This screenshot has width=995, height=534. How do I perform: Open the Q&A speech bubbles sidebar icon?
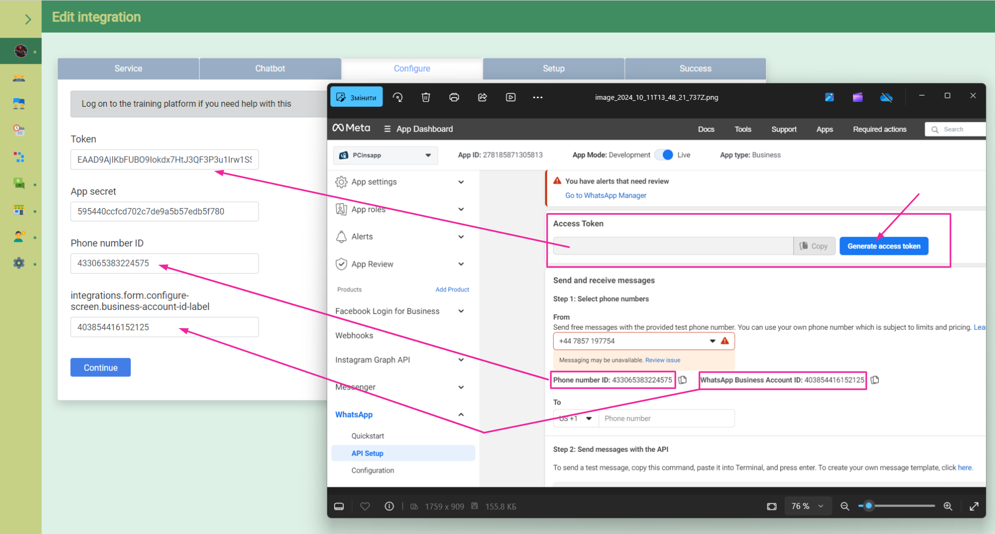(x=19, y=183)
